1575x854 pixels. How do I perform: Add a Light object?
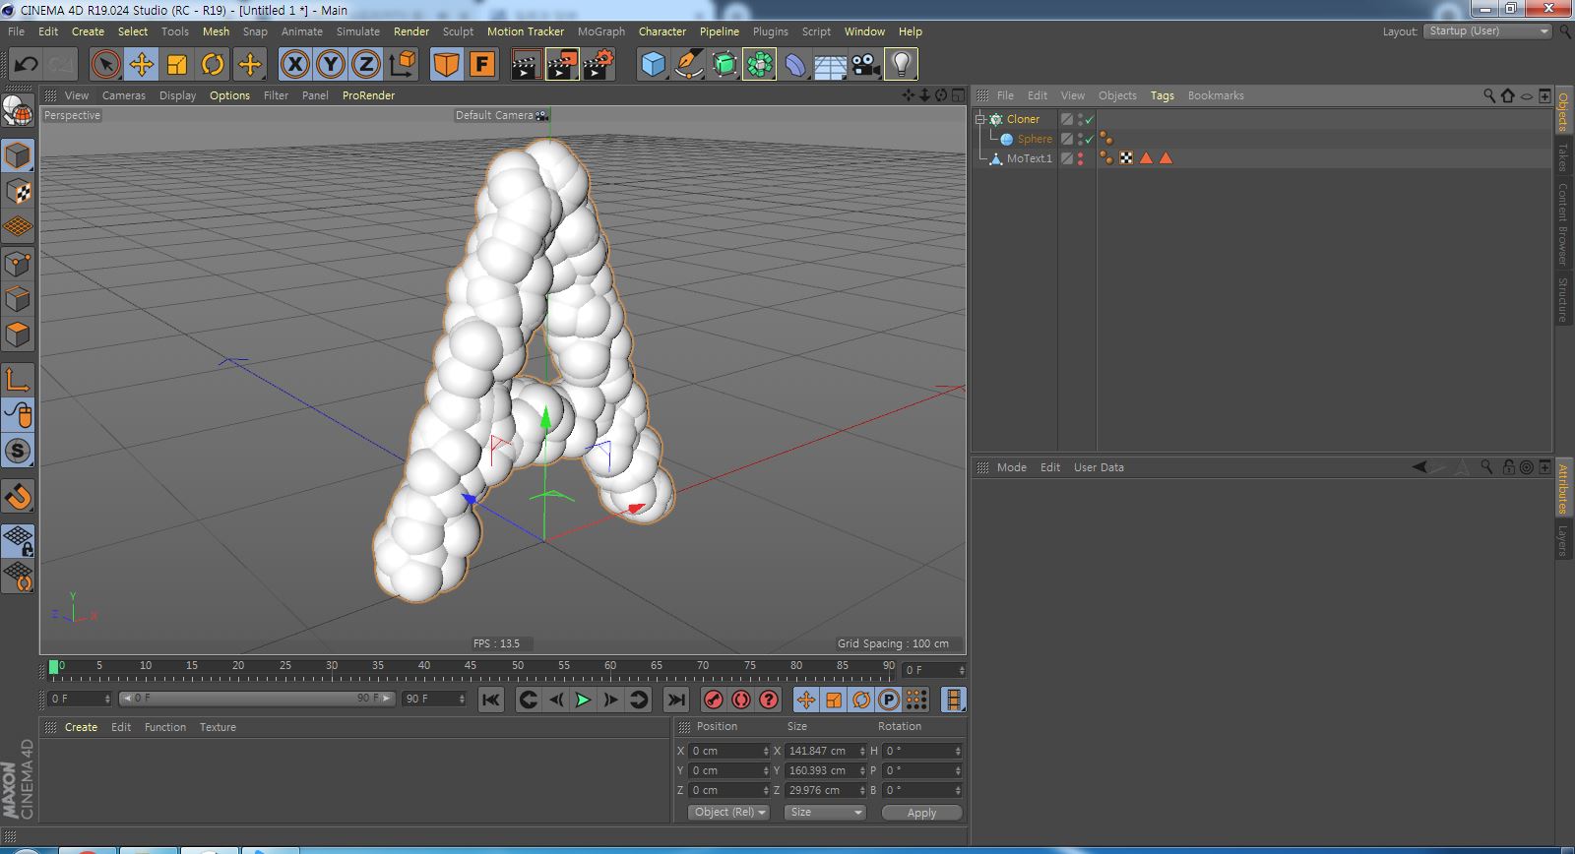(x=902, y=65)
